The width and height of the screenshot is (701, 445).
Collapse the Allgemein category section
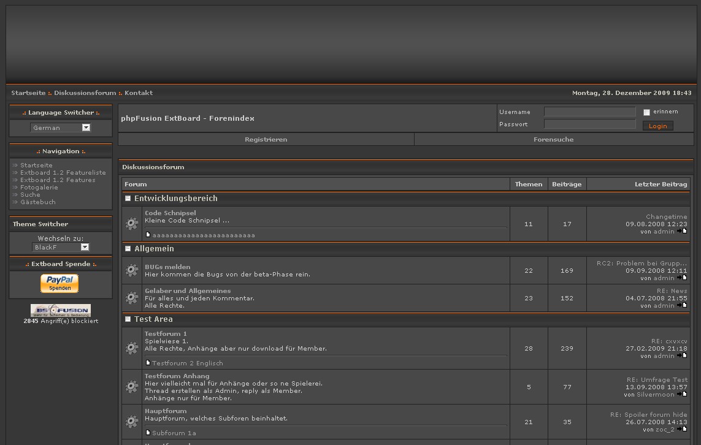click(128, 249)
